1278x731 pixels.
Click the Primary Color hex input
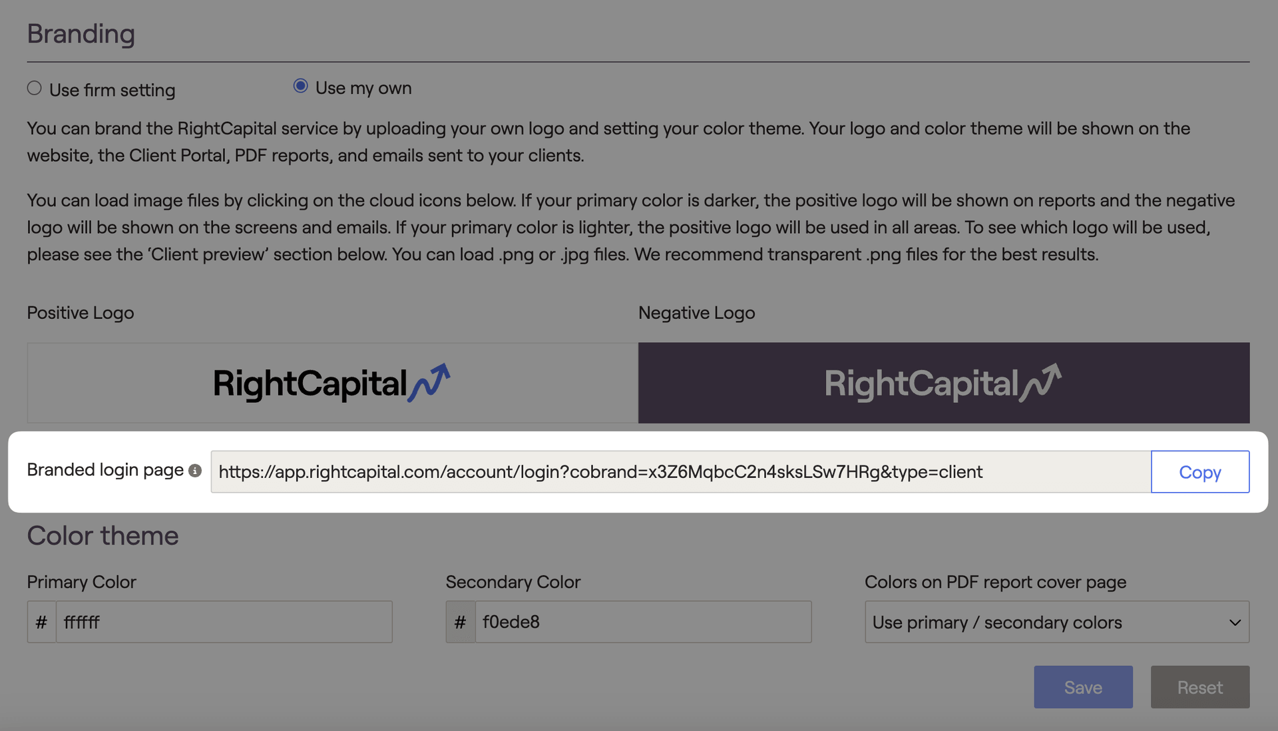224,622
